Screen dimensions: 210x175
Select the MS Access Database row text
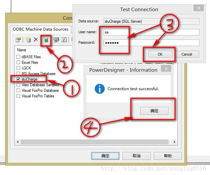(39, 73)
